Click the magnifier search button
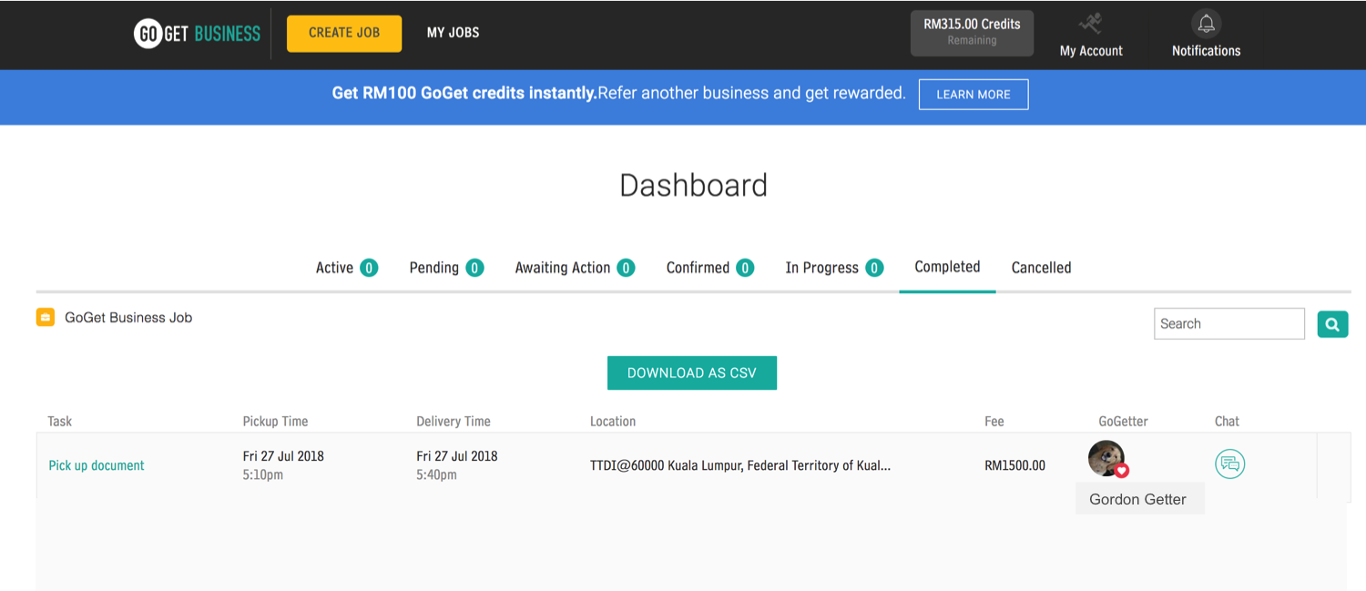 [1332, 323]
